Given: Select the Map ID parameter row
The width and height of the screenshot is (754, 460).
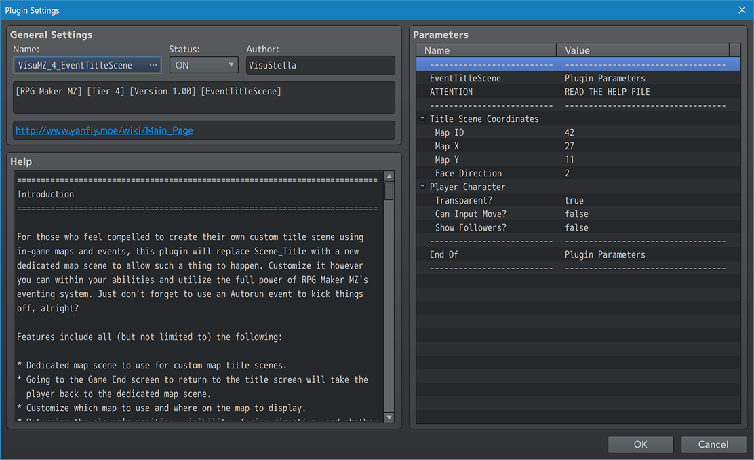Looking at the screenshot, I should click(578, 132).
